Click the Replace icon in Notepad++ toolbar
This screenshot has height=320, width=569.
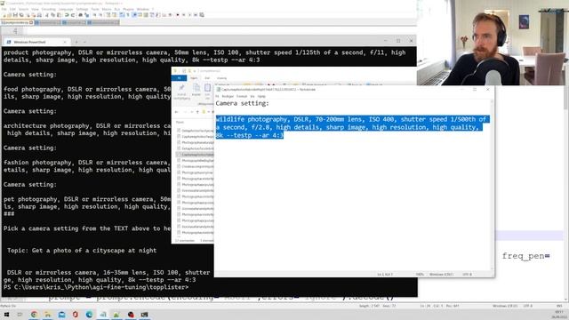pyautogui.click(x=86, y=15)
